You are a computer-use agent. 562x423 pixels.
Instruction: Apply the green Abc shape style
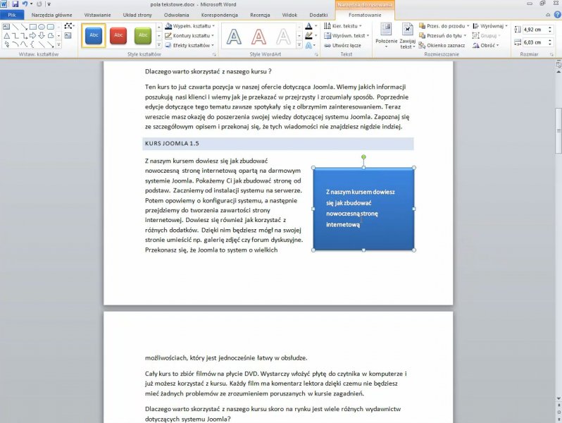[143, 35]
